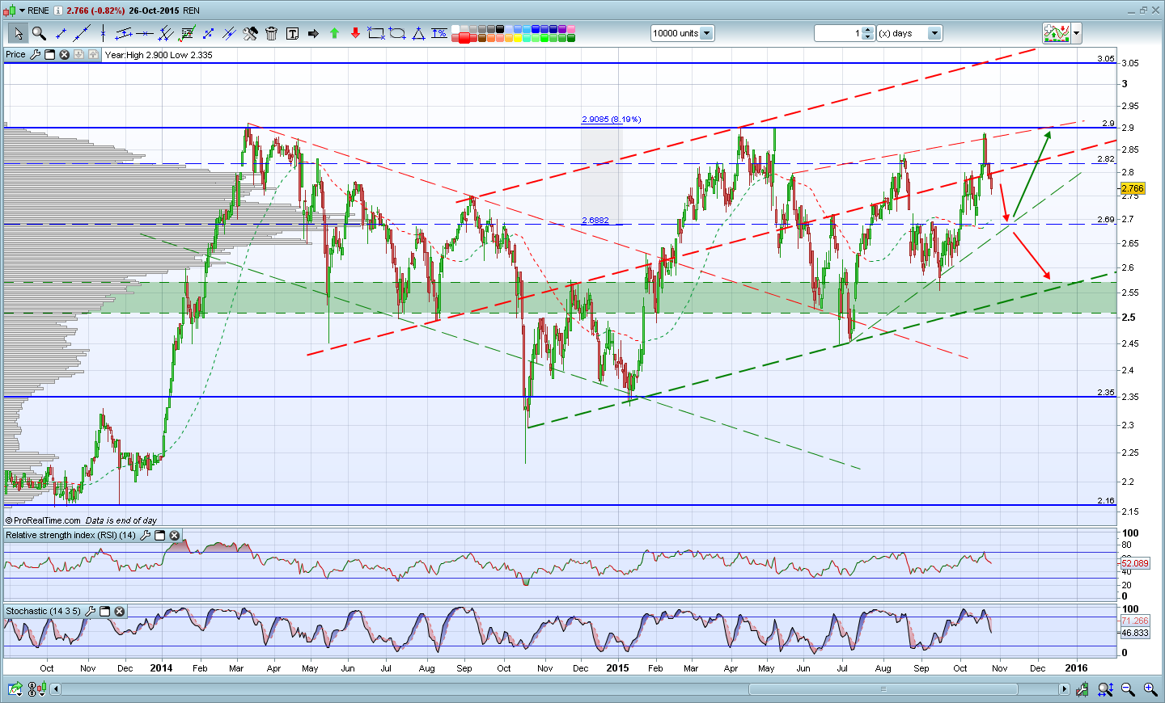The width and height of the screenshot is (1165, 703).
Task: Select the percent measurement tool
Action: (439, 33)
